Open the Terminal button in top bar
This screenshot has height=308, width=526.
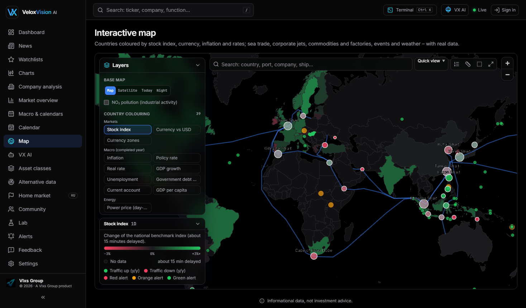point(410,10)
